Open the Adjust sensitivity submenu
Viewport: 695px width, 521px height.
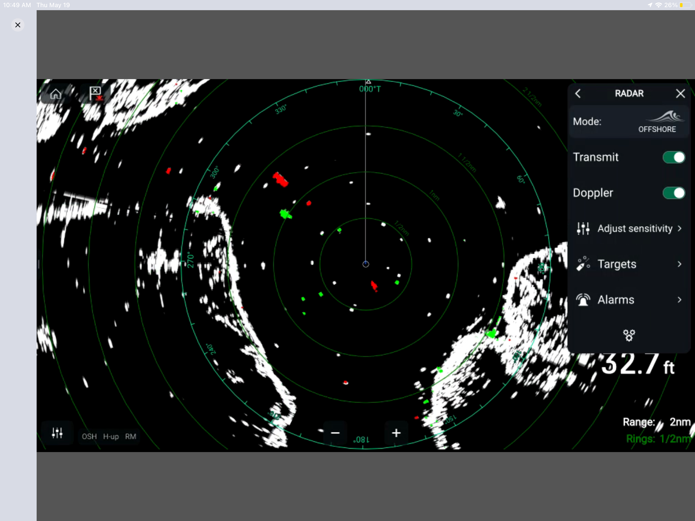click(629, 228)
